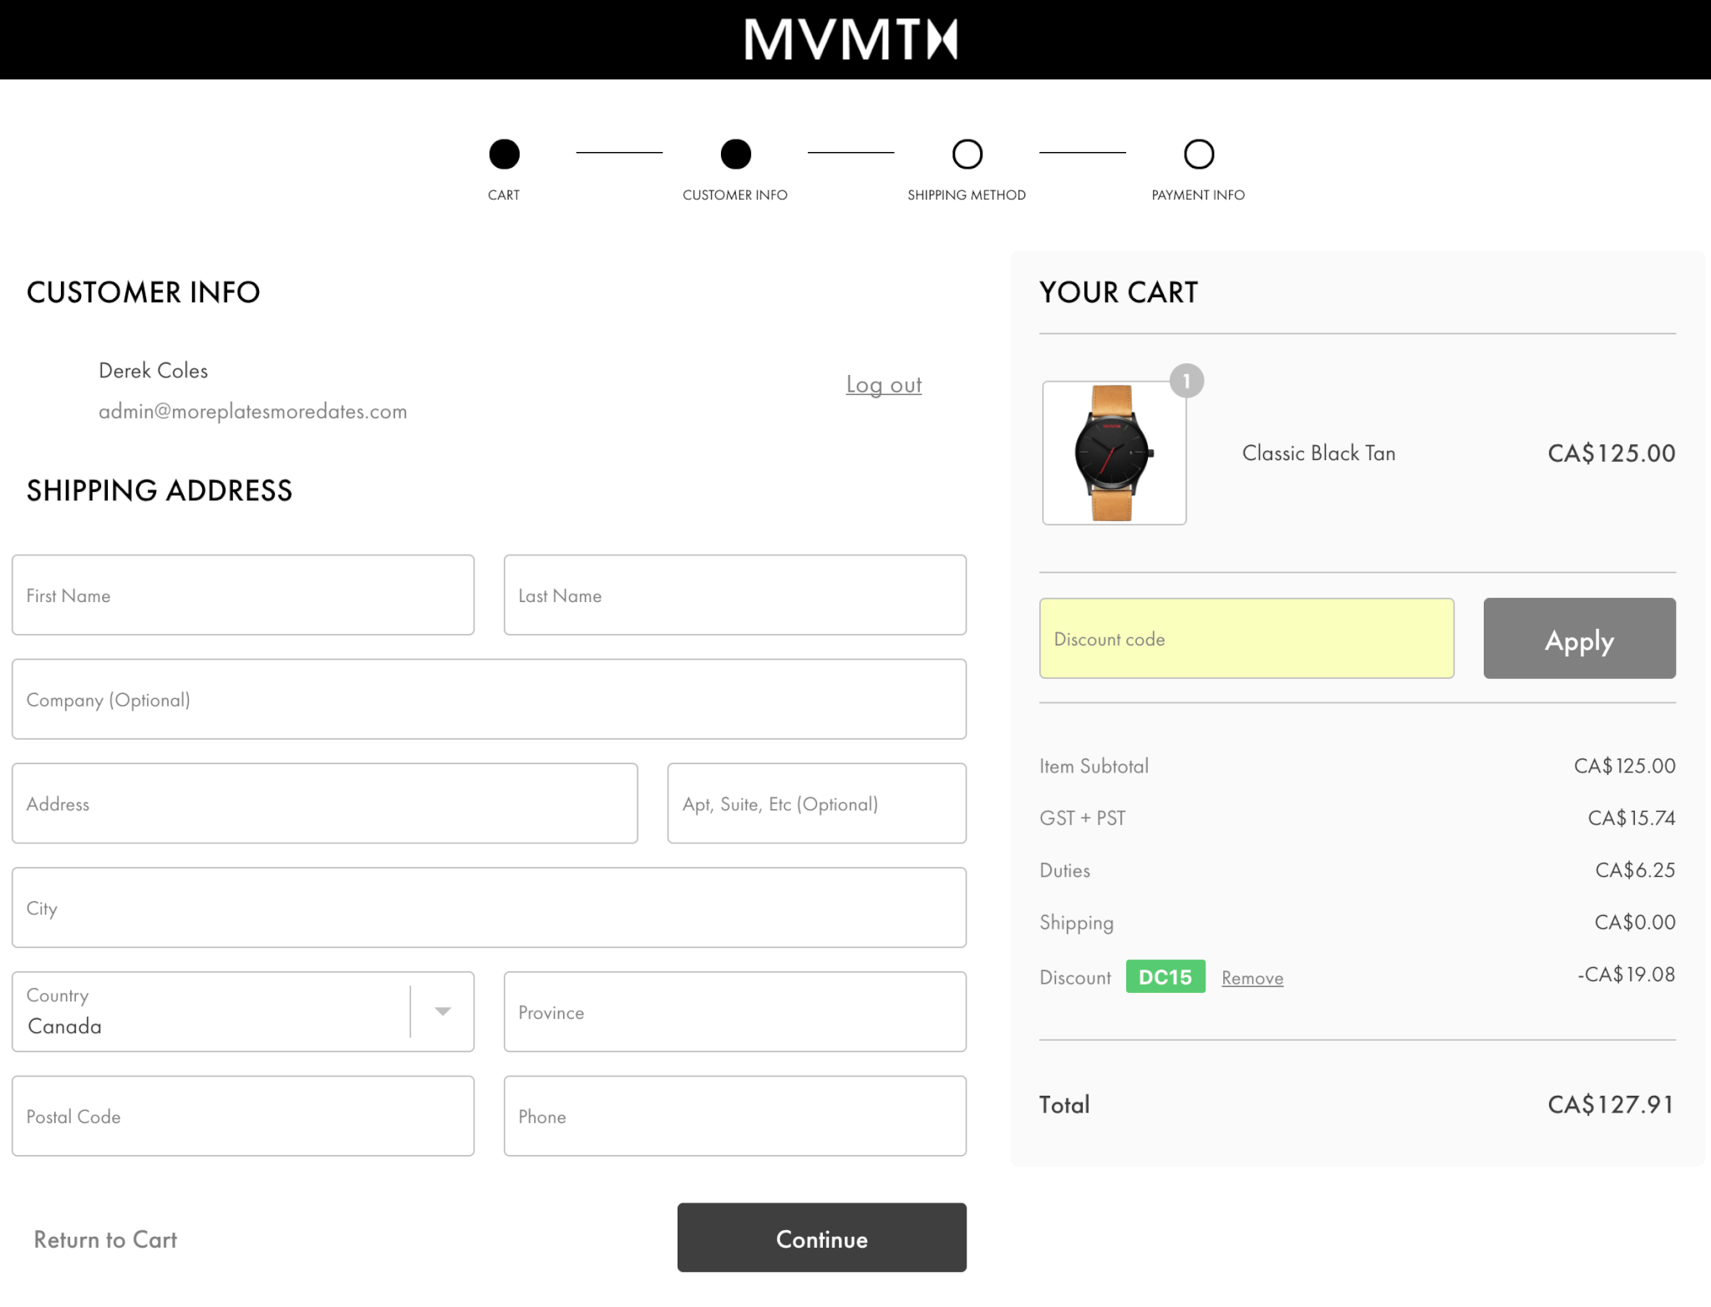Focus the City field
Image resolution: width=1711 pixels, height=1307 pixels.
[489, 908]
